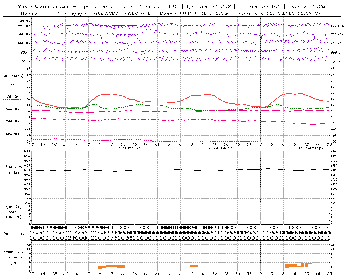Screen dimensions: 345x276
Task: Click the black pressure curve
Action: (x=180, y=170)
